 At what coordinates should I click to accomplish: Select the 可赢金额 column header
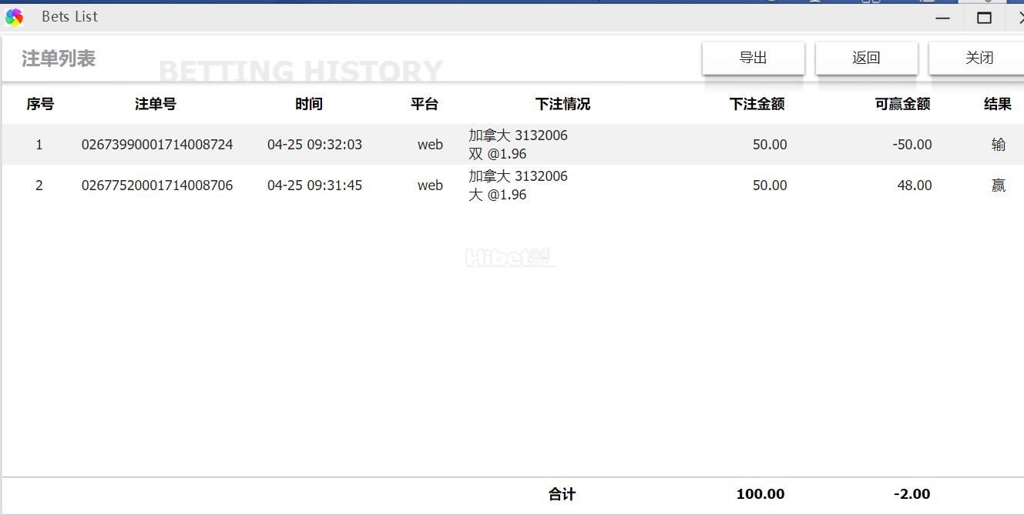[x=903, y=104]
